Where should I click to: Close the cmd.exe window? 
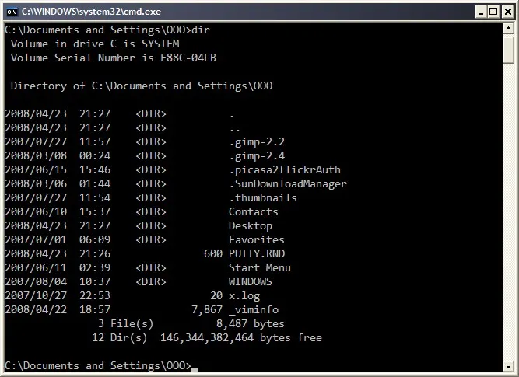pos(508,11)
